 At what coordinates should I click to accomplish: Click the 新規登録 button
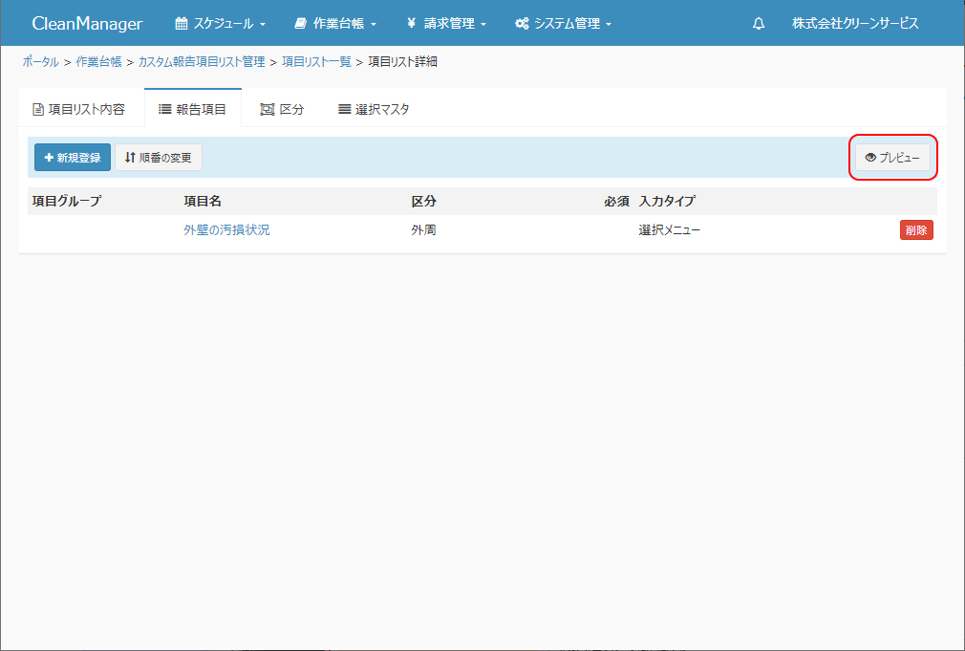click(73, 158)
